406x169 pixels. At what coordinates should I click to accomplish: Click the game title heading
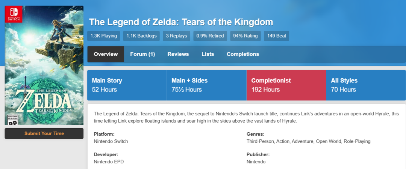pos(181,22)
